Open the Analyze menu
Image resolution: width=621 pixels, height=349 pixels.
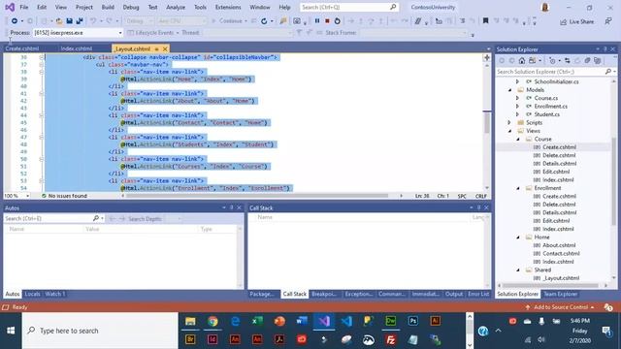click(176, 7)
